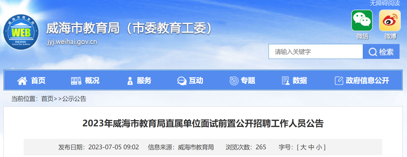Open the 政府信息公开 menu item
The height and width of the screenshot is (157, 407).
click(x=367, y=80)
